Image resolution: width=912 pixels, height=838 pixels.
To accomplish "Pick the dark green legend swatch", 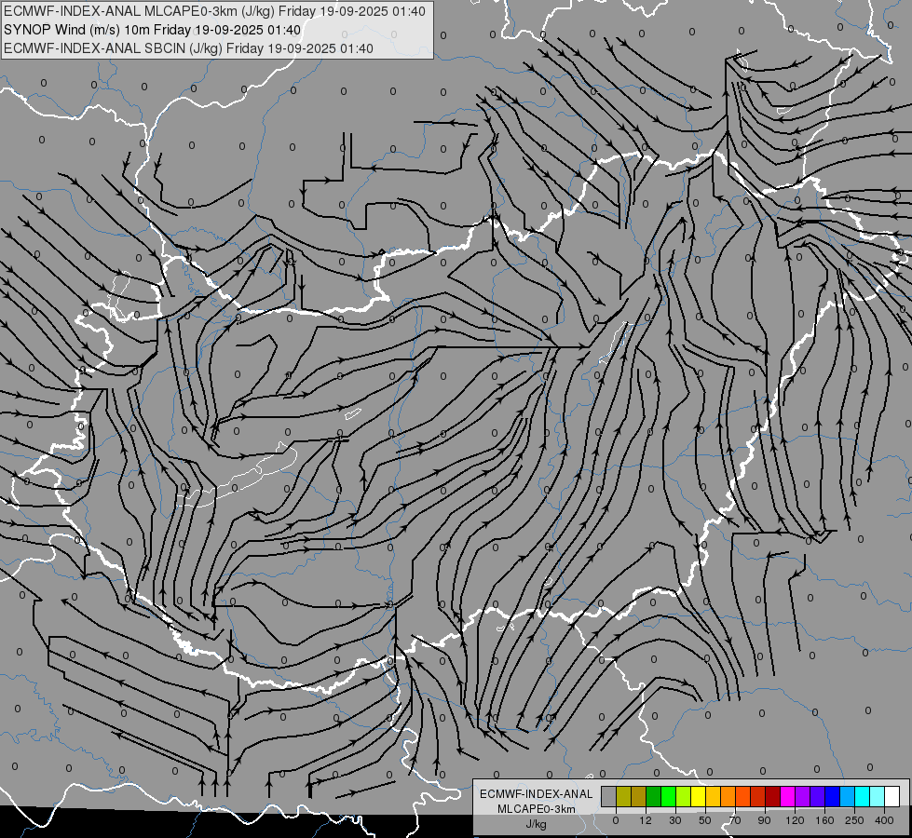I will [x=654, y=796].
